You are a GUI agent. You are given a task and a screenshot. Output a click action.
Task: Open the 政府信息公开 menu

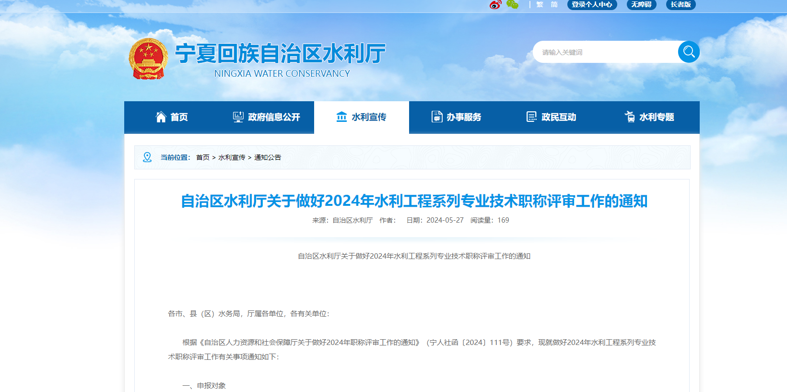267,117
